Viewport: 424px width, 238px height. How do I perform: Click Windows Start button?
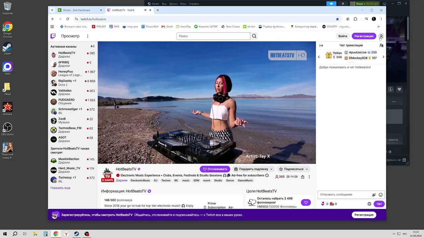click(x=5, y=234)
